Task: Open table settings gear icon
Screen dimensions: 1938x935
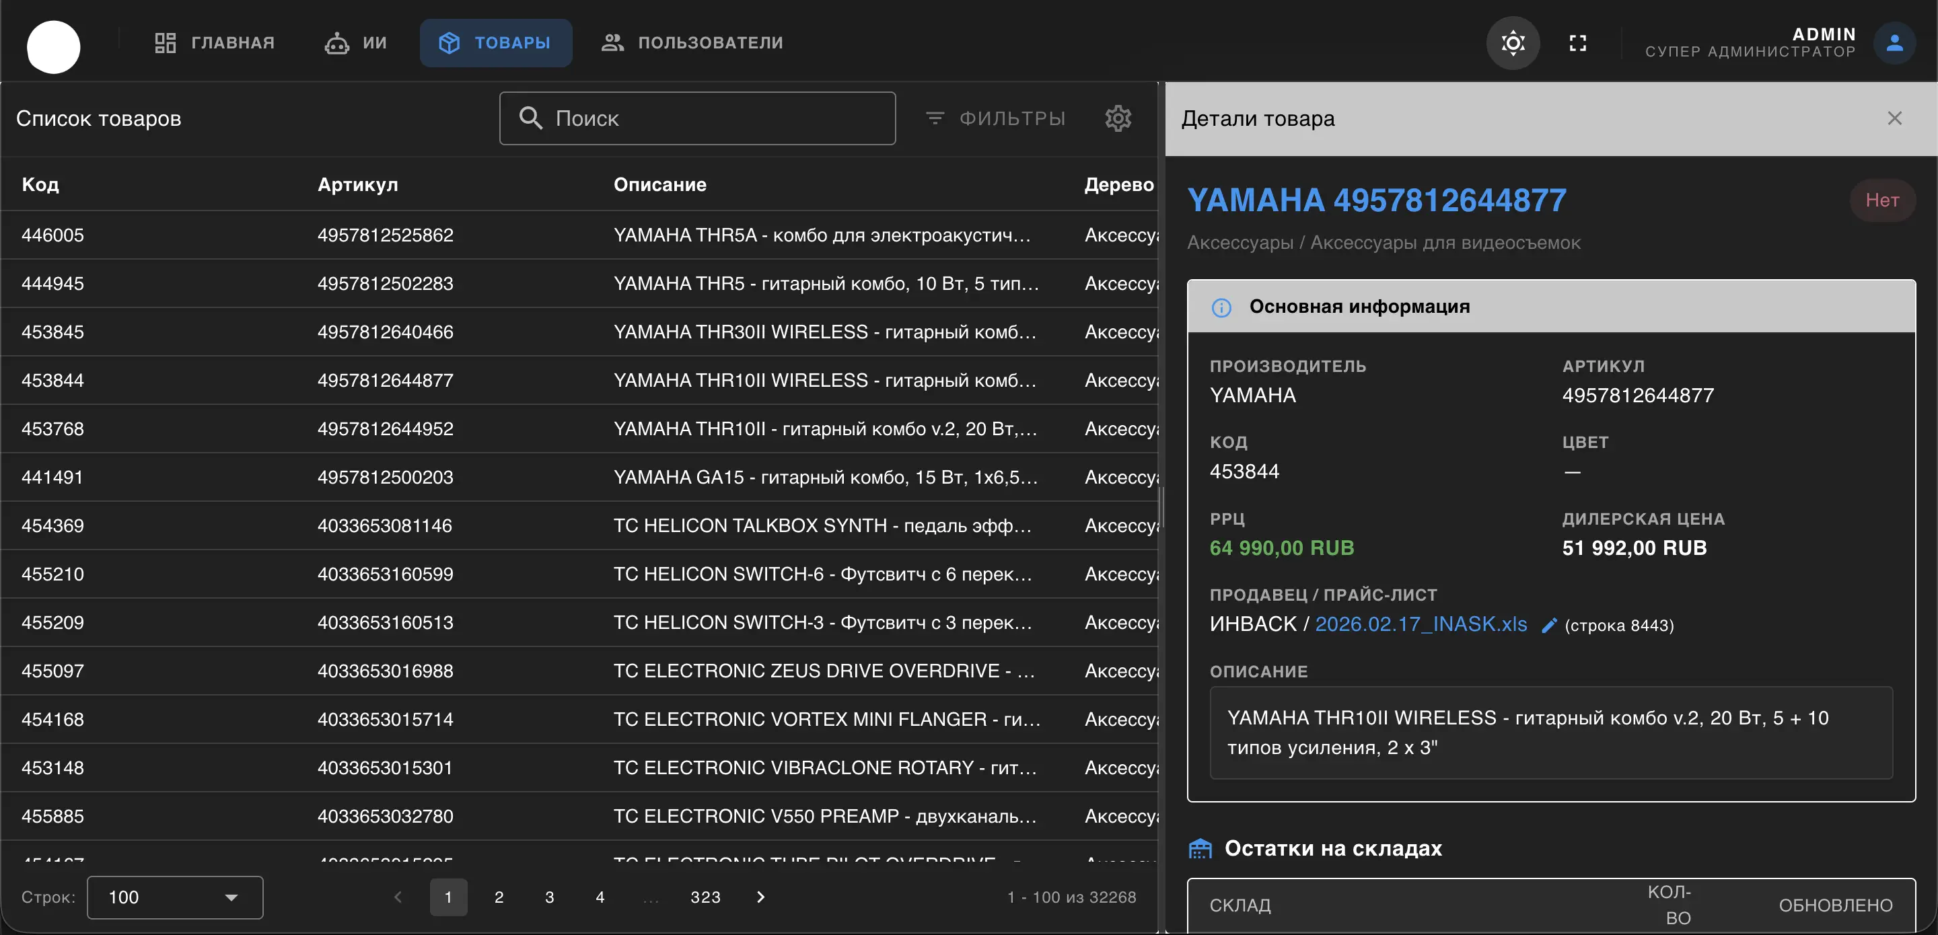Action: click(x=1118, y=118)
